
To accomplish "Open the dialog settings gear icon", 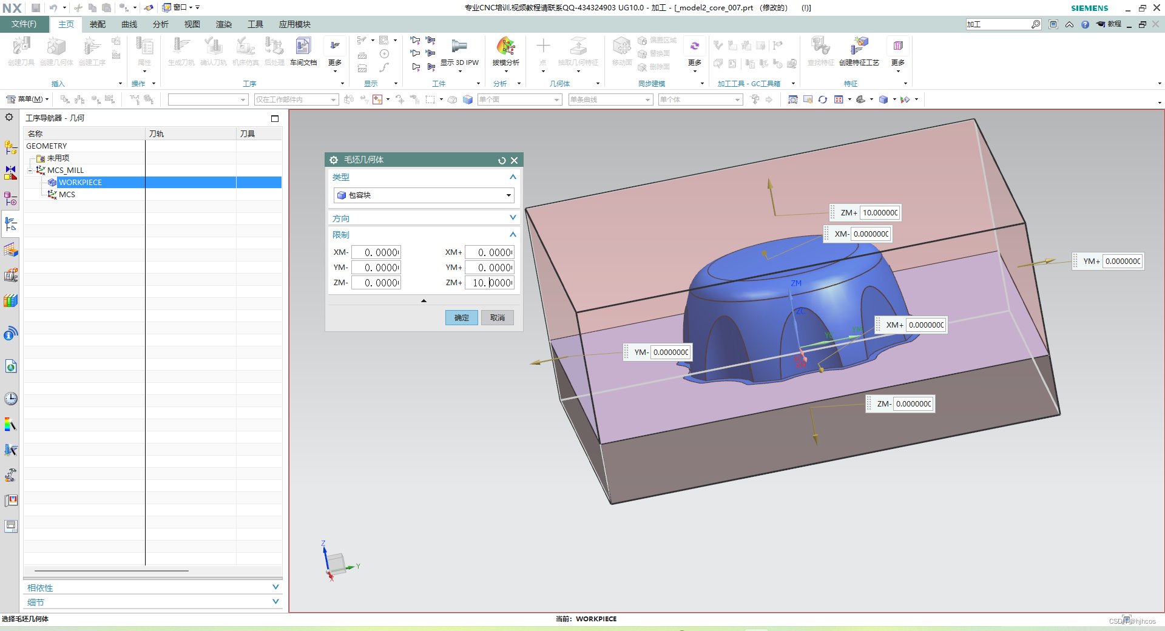I will 334,160.
